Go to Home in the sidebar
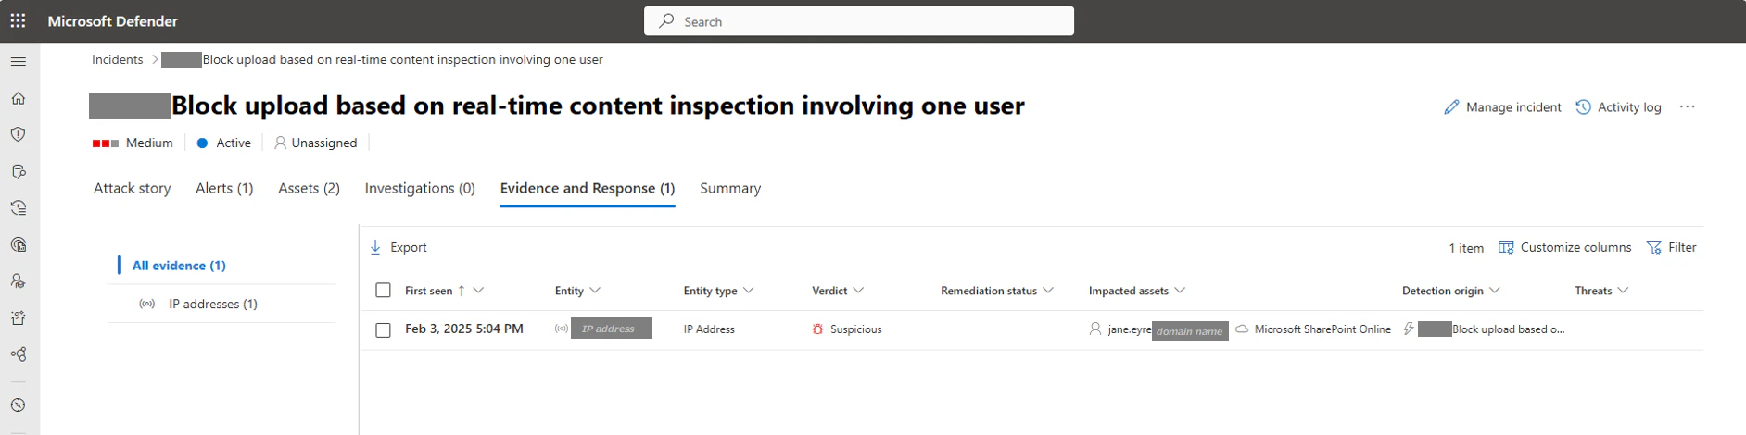The height and width of the screenshot is (435, 1746). pos(19,98)
